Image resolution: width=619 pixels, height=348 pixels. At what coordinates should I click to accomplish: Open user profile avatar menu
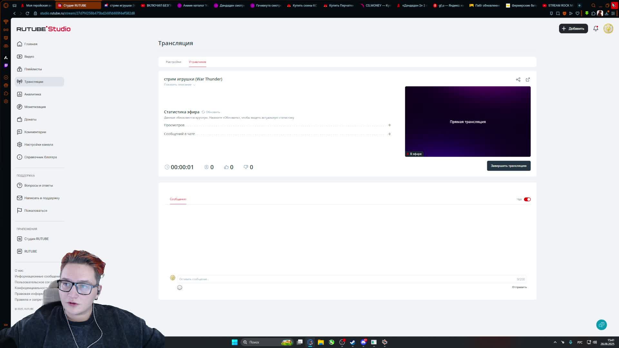[608, 29]
